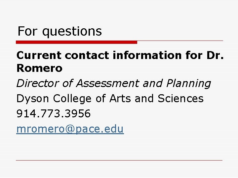Click the word 'information' in the bold heading
This screenshot has height=178, width=238.
(147, 55)
